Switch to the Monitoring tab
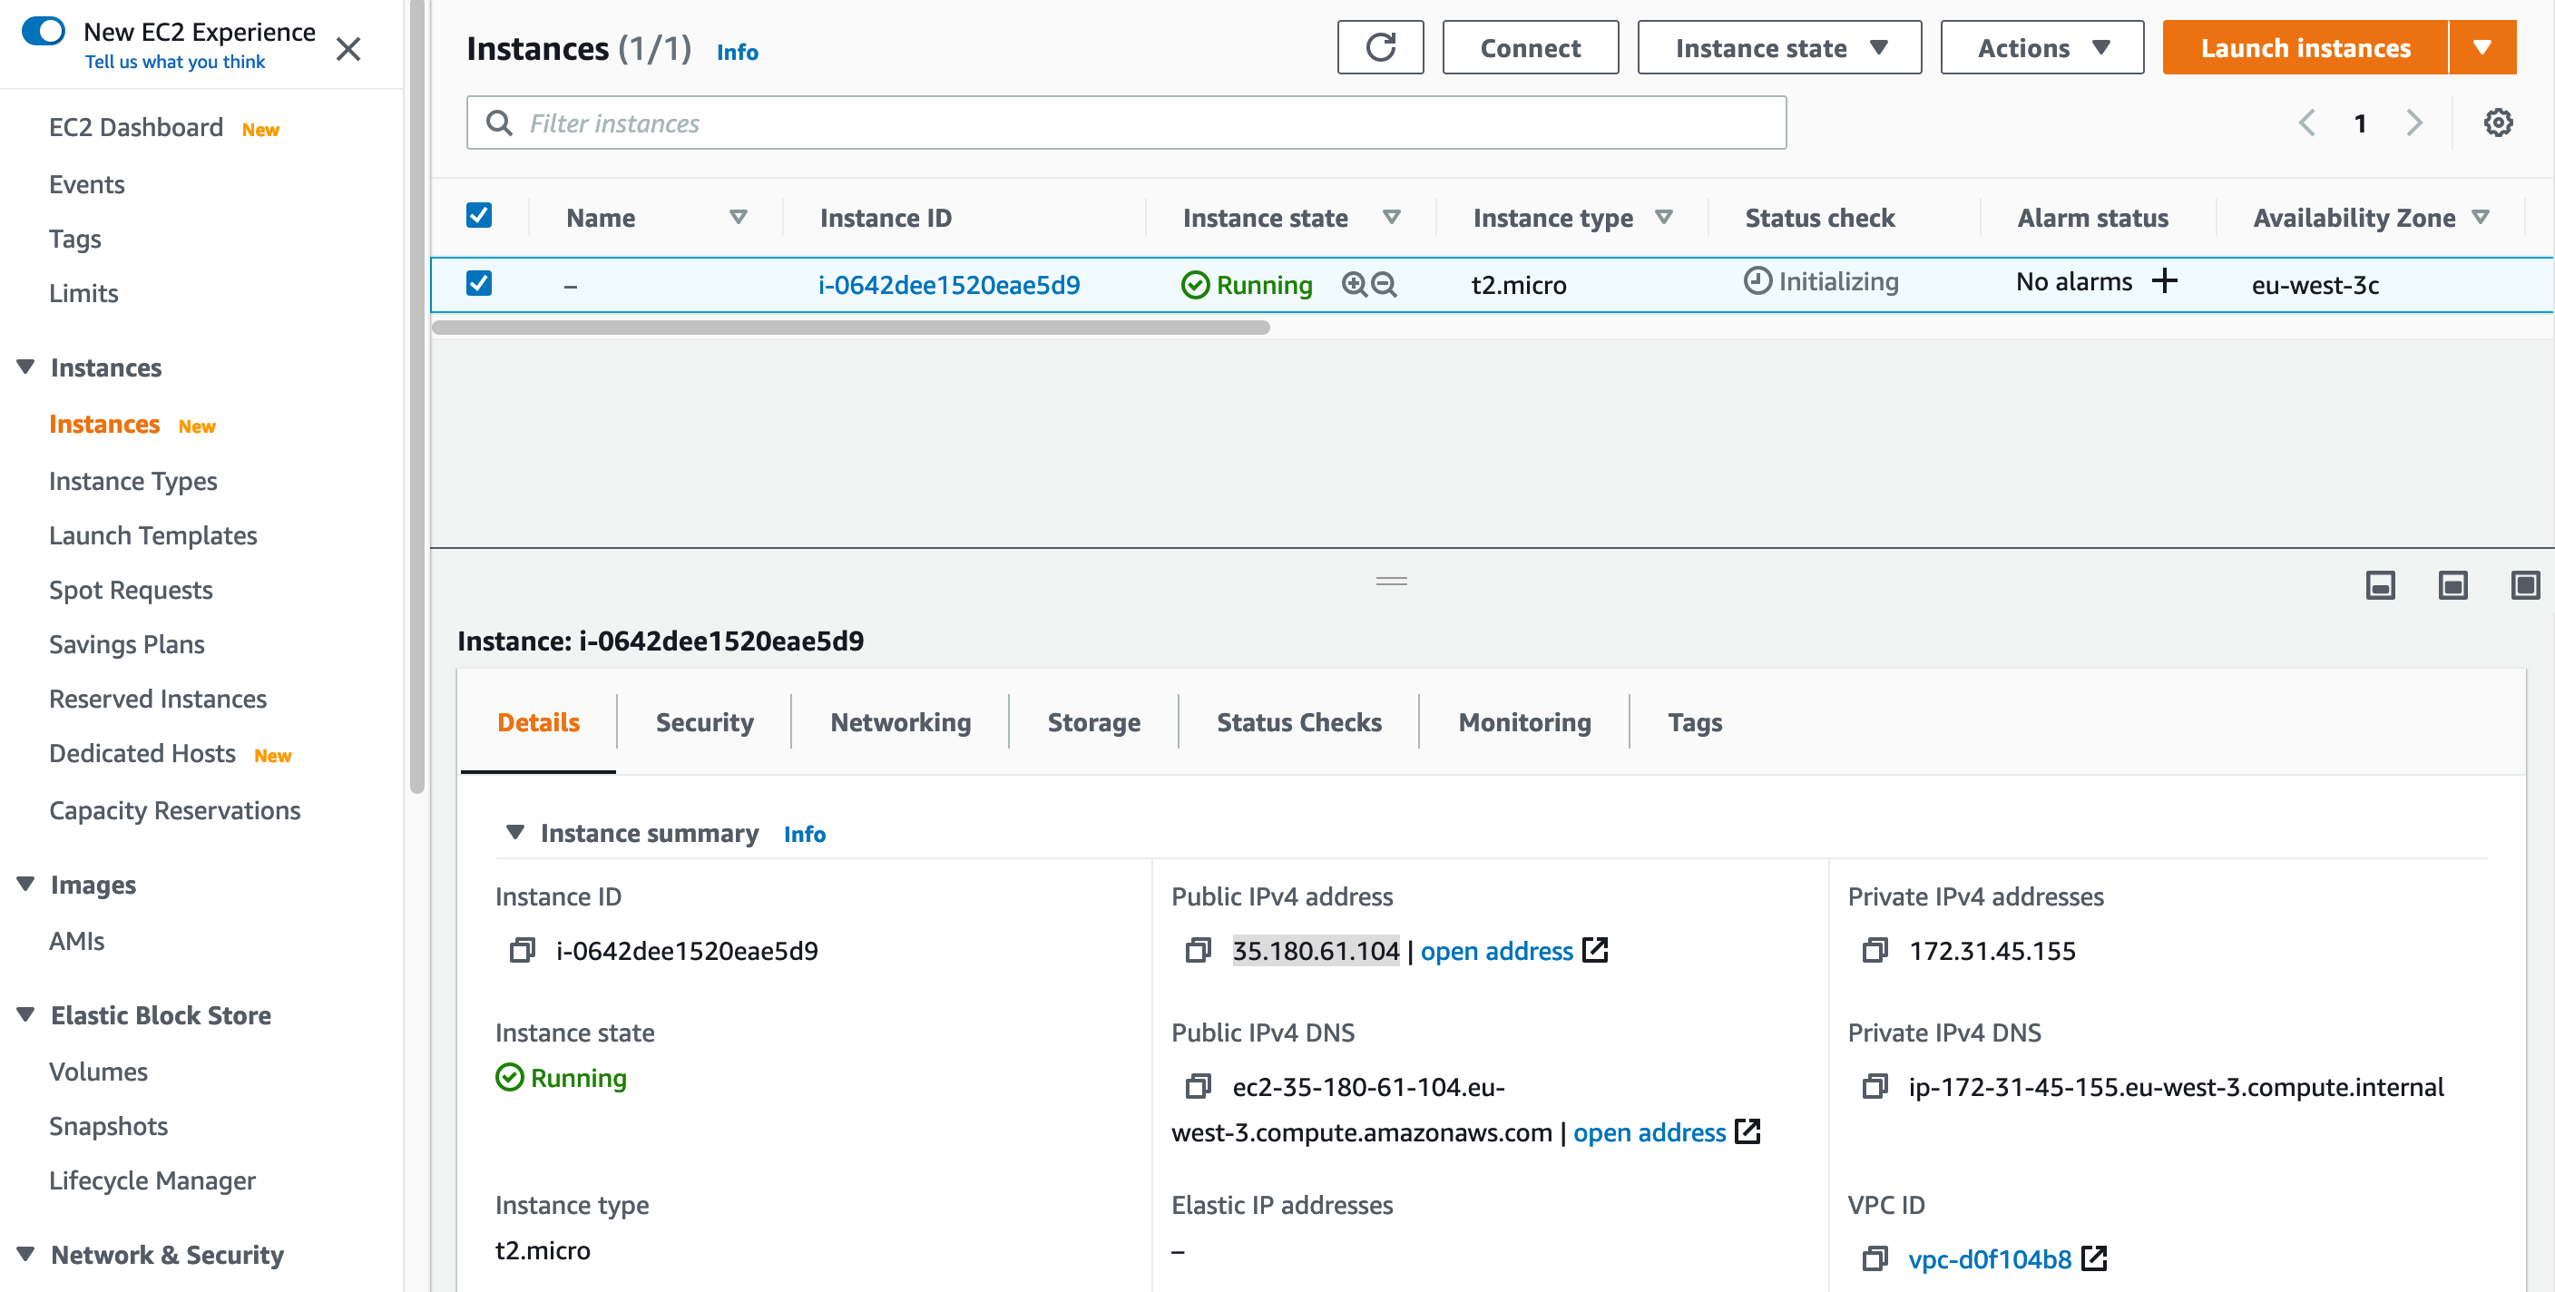The width and height of the screenshot is (2555, 1292). pyautogui.click(x=1523, y=722)
